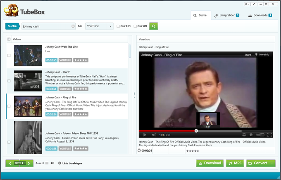
Task: Check Johnny Cash-Walk The Line checkbox
Action: (x=9, y=56)
